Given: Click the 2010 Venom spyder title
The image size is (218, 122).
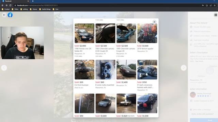Looking at the screenshot, I should coord(145,49).
